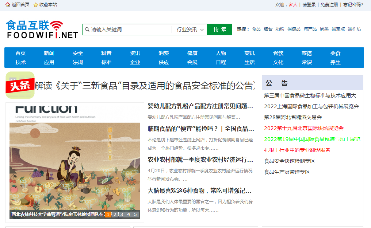Click the 忘记密码? link
Viewport: 371px width, 228px height.
(x=353, y=5)
